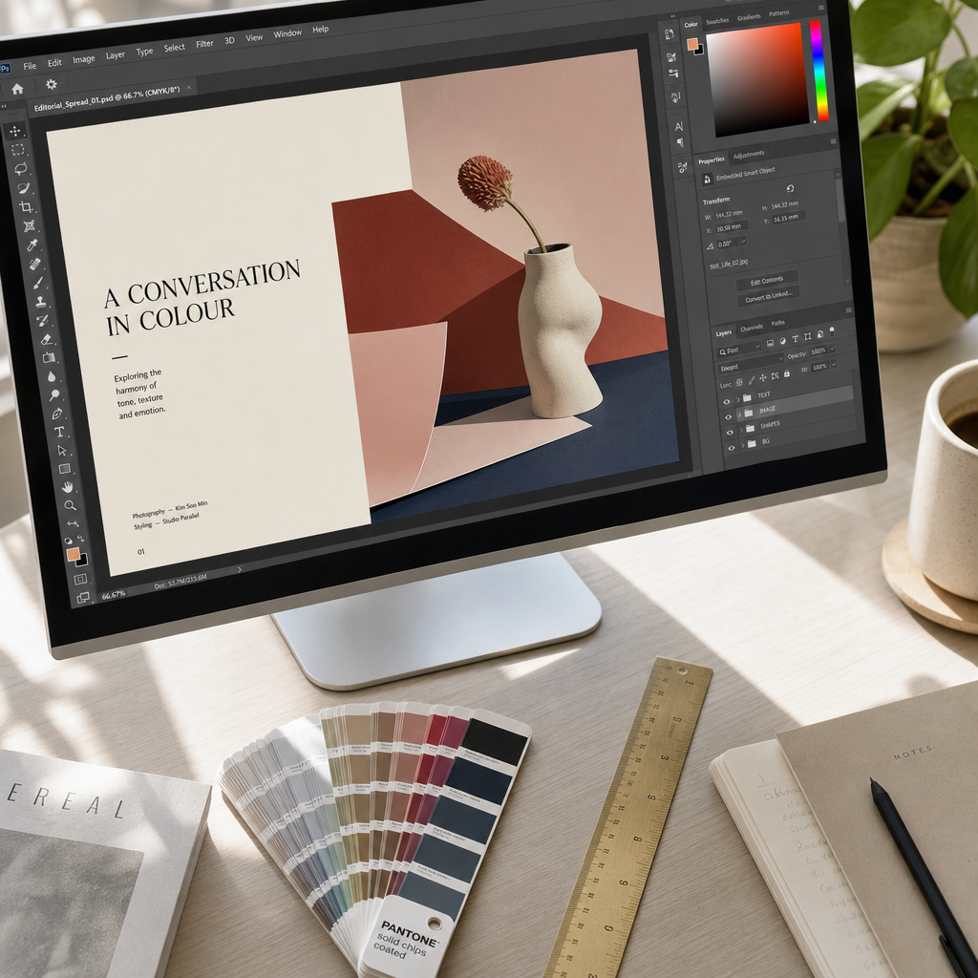This screenshot has width=978, height=978.
Task: Select the Move tool
Action: tap(15, 130)
